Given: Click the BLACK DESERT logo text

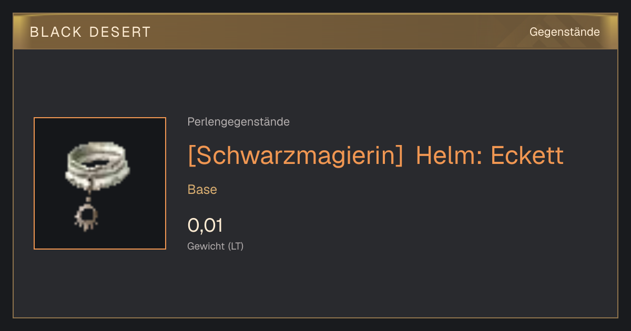Looking at the screenshot, I should (90, 32).
